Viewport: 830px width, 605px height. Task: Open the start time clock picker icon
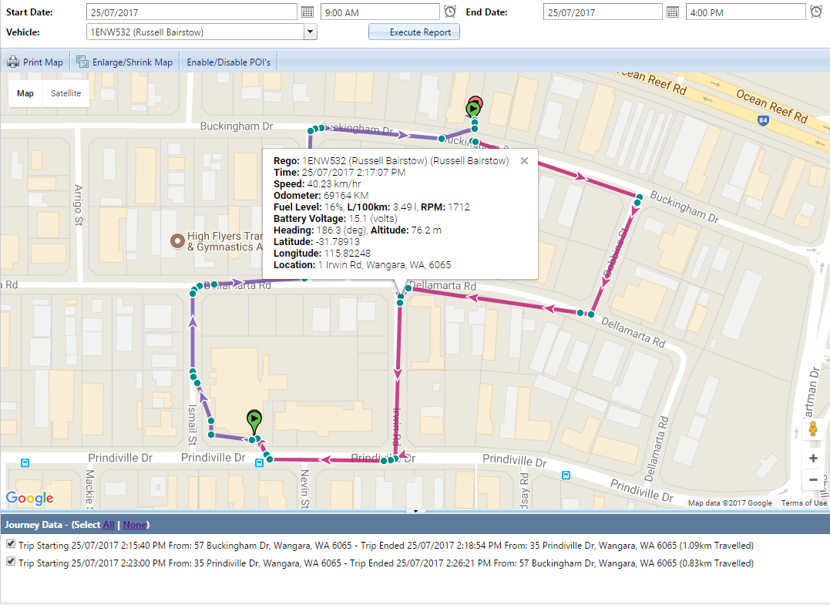pos(450,12)
